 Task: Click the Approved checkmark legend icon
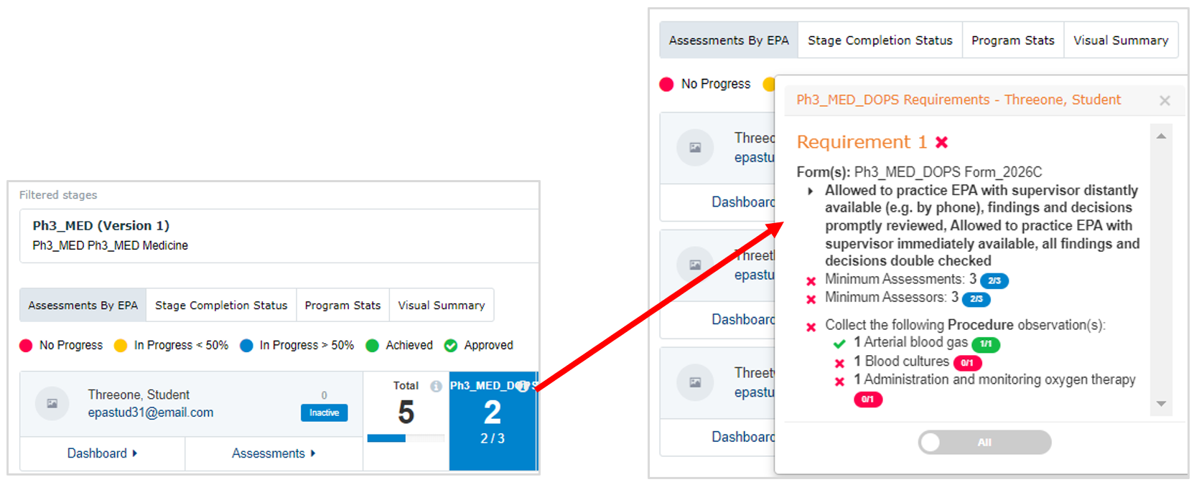(x=451, y=346)
